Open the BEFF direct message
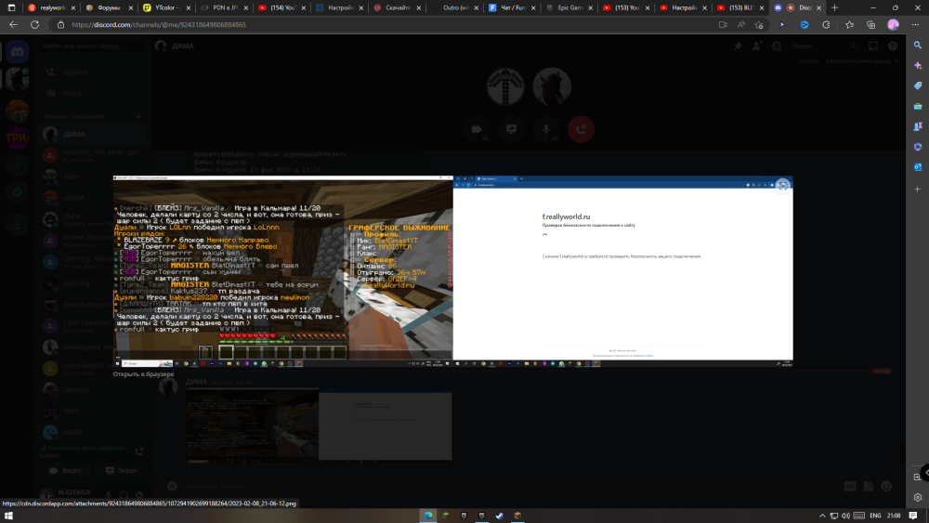 (x=94, y=411)
